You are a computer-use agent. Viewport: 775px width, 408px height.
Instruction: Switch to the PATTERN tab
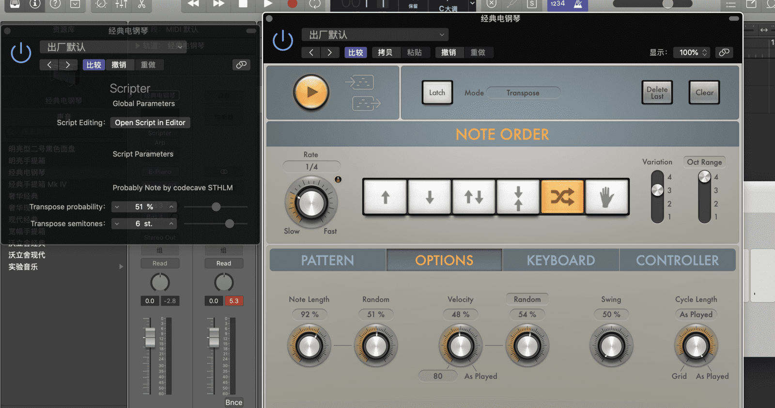[x=328, y=260]
